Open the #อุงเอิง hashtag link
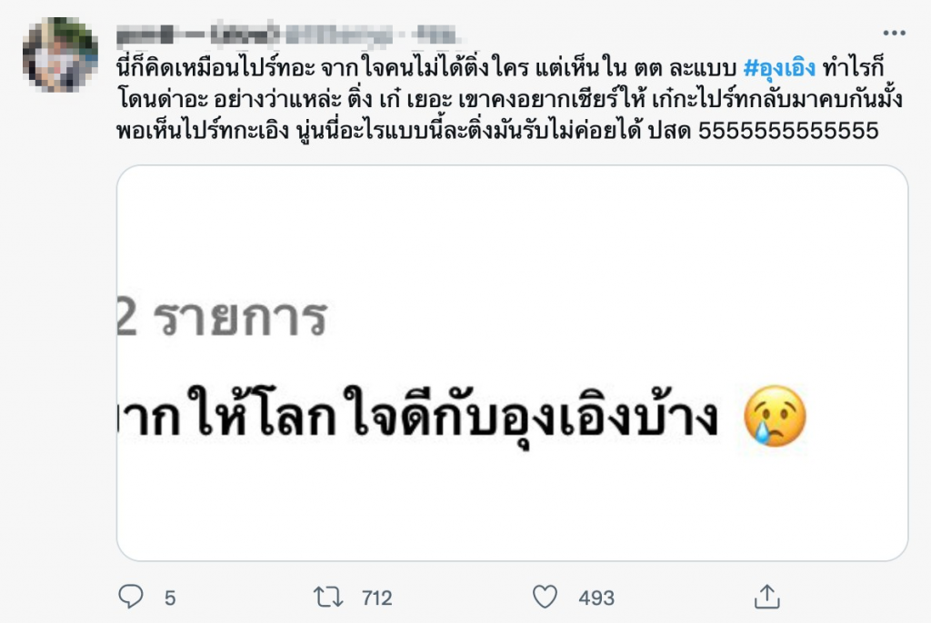The height and width of the screenshot is (623, 931). [x=779, y=68]
